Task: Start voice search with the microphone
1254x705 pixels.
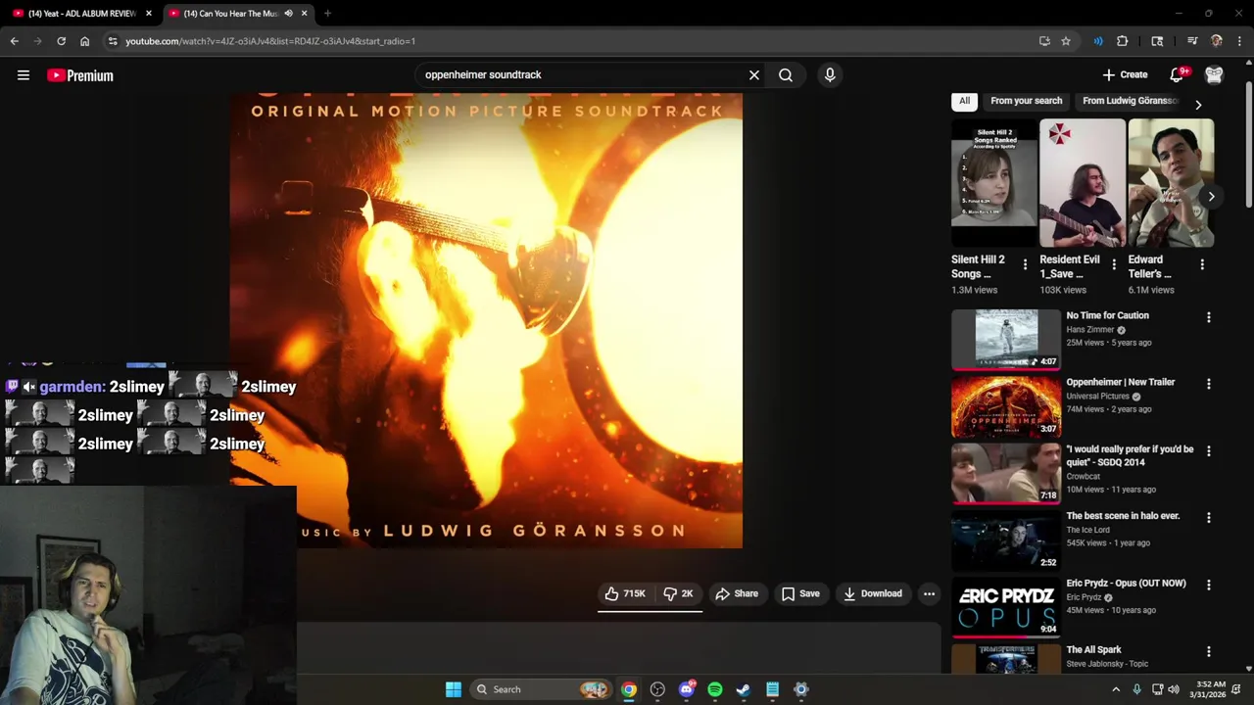Action: click(830, 75)
